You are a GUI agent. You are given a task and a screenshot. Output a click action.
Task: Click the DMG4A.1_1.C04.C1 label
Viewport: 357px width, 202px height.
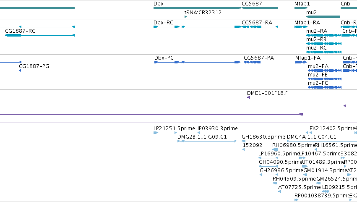click(x=311, y=137)
